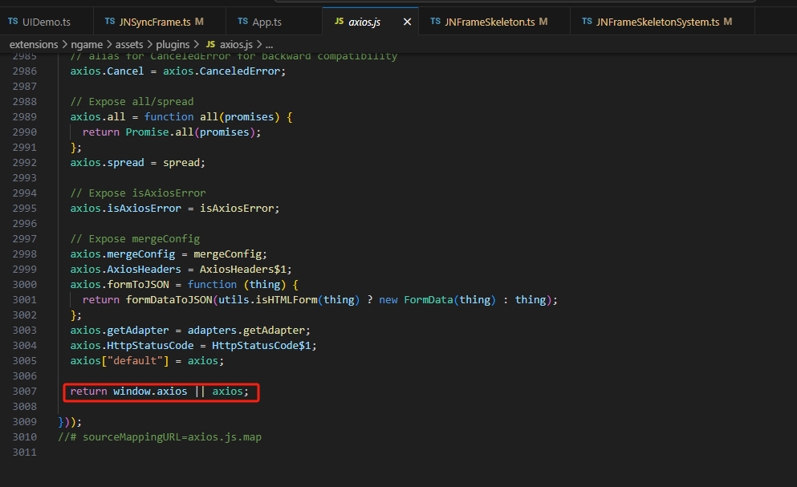Click the TS icon on JNFrameSkeleton.ts tab

[435, 22]
